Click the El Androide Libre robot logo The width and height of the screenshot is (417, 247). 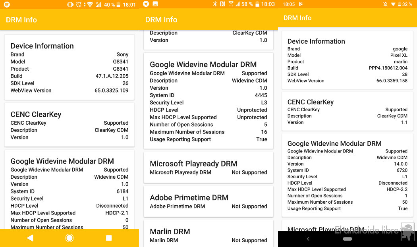[x=407, y=231]
